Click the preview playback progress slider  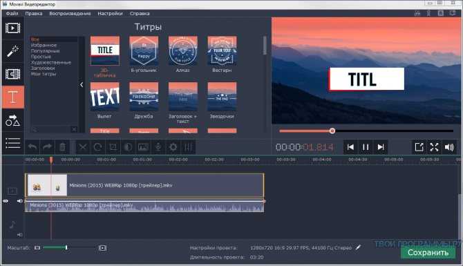tap(366, 131)
